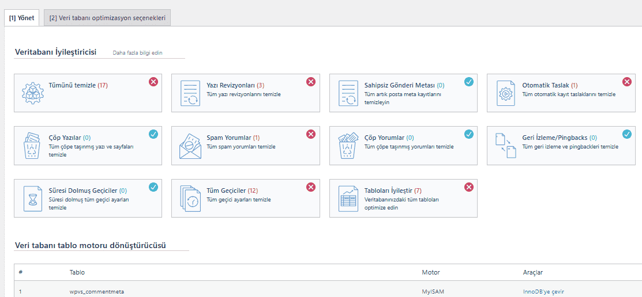Click the Süresi Dolmuş Geçiciler hourglass icon
Image resolution: width=642 pixels, height=297 pixels.
click(x=32, y=199)
